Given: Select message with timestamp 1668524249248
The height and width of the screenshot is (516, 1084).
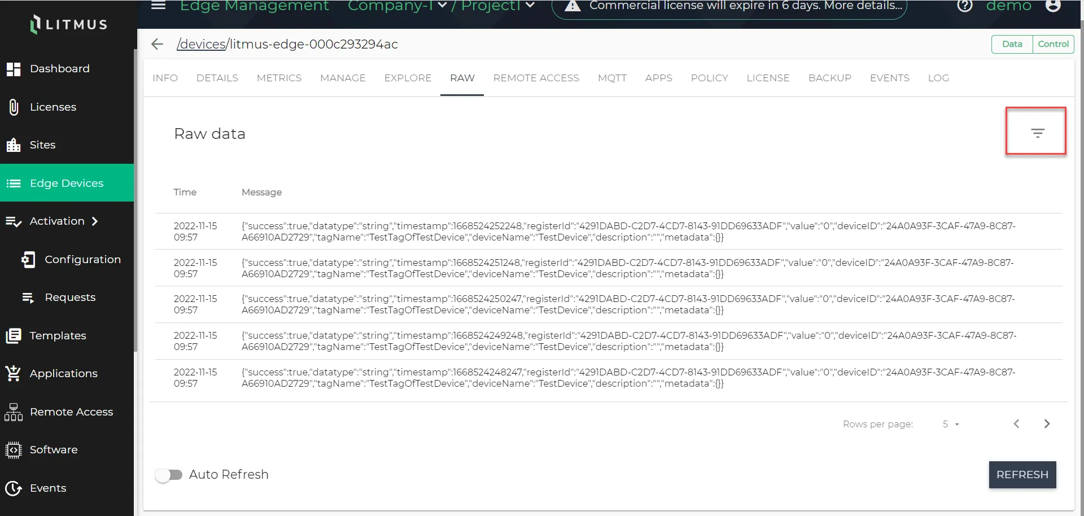Looking at the screenshot, I should point(609,341).
